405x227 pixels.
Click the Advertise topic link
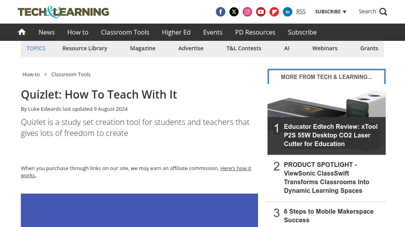coord(191,48)
